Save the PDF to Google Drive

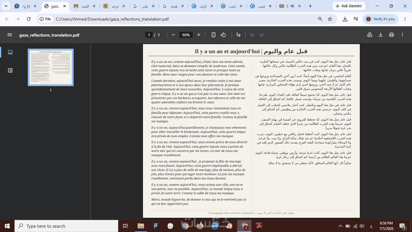[370, 35]
